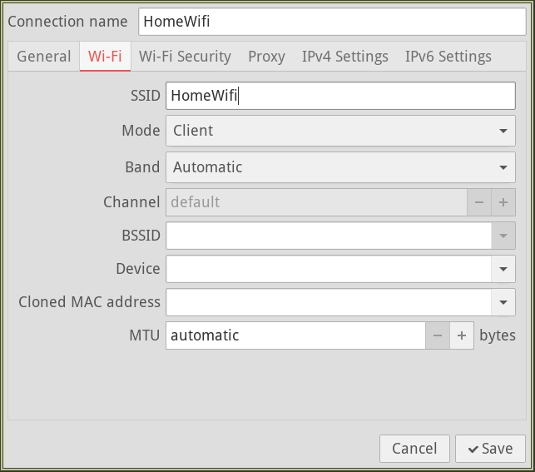Increase MTU with the plus button
The image size is (535, 472).
click(x=462, y=335)
